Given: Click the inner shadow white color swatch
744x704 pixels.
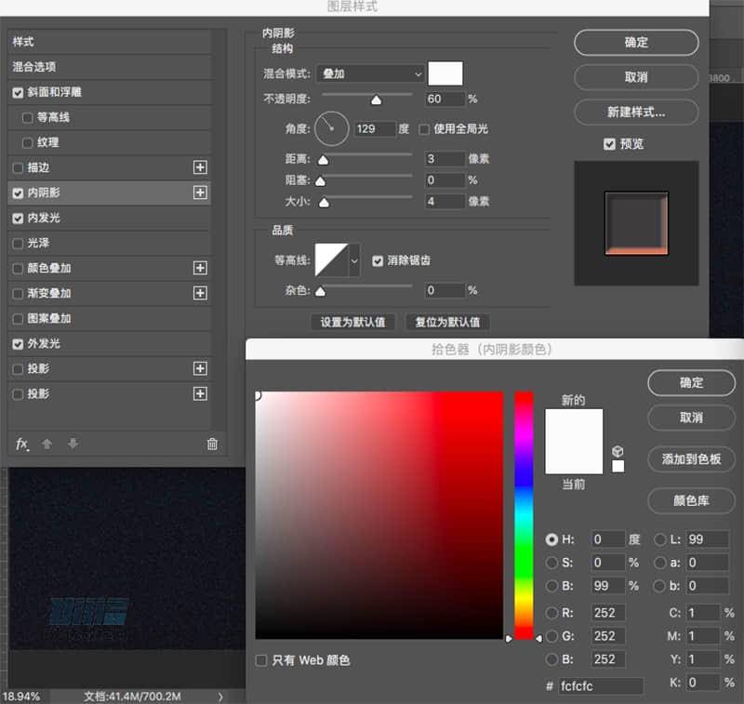Looking at the screenshot, I should coord(445,73).
